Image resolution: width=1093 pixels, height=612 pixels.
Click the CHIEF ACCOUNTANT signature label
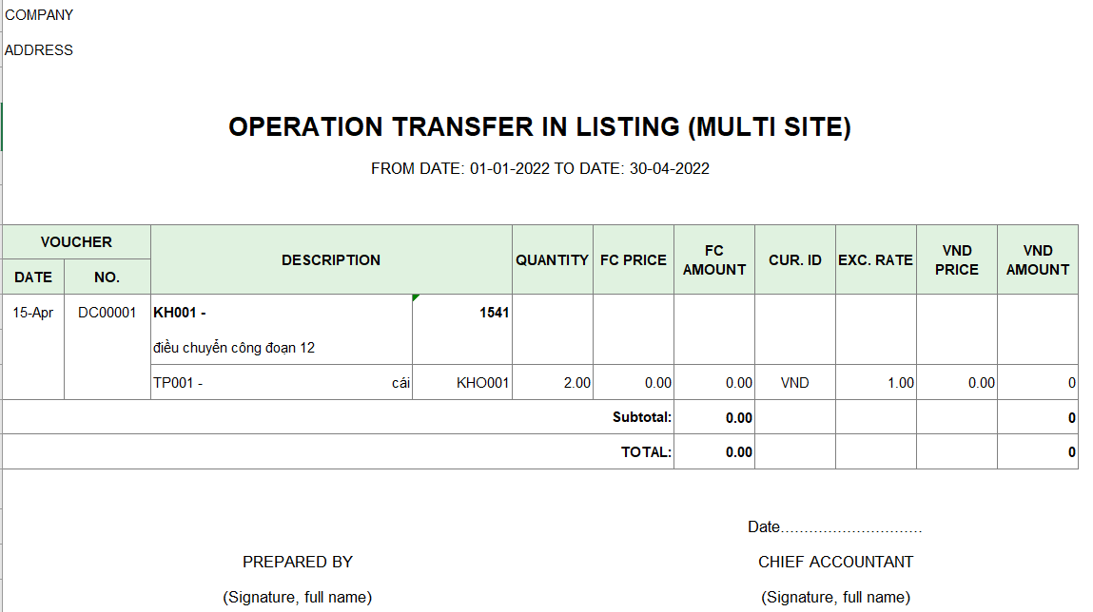coord(835,562)
